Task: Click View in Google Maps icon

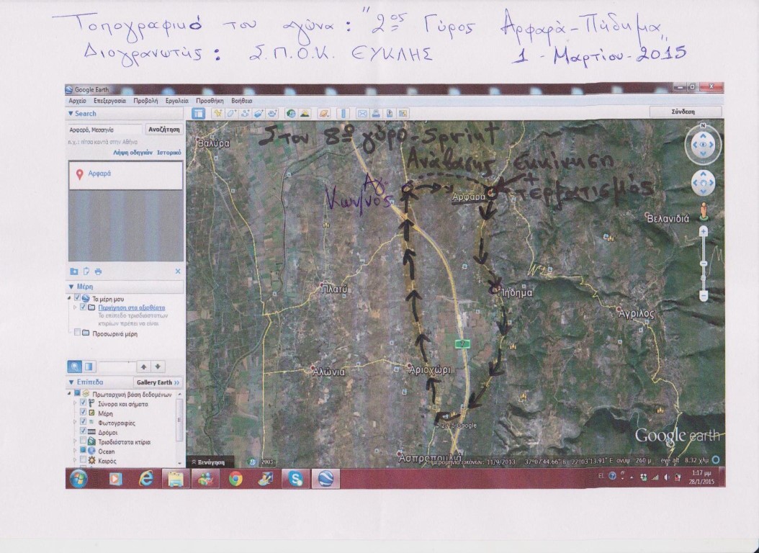Action: coord(403,114)
